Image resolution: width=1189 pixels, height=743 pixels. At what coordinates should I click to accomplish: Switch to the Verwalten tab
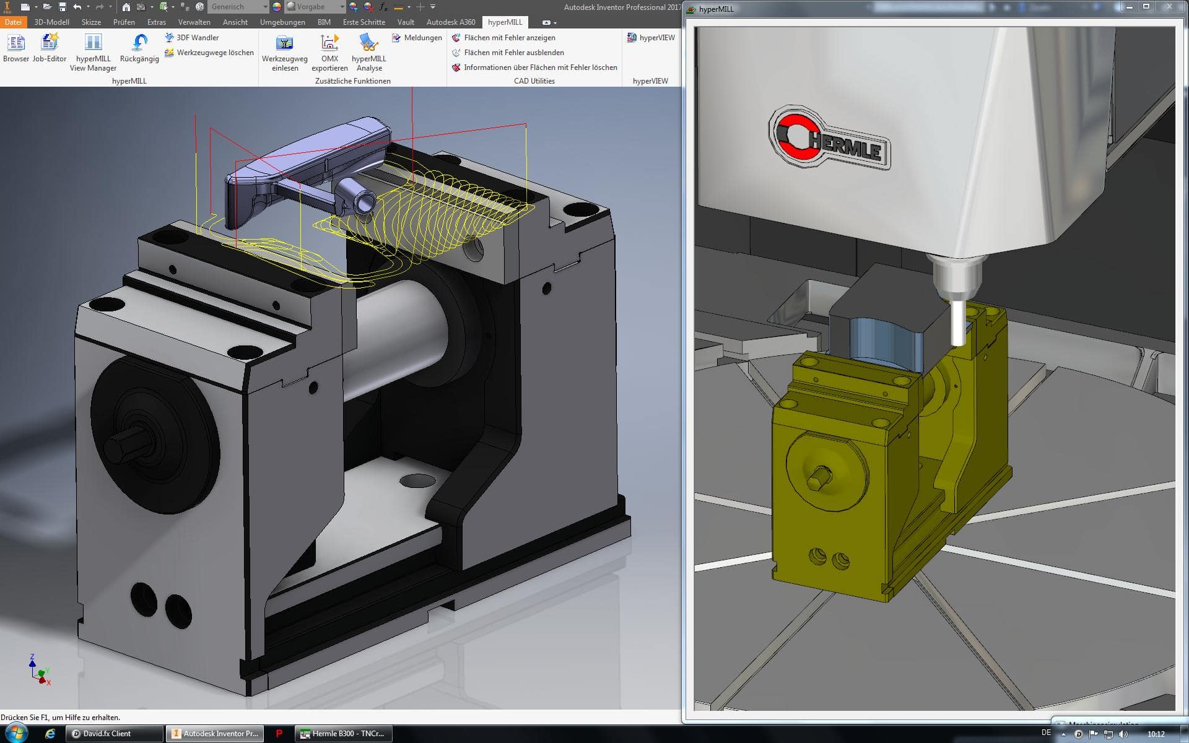click(x=194, y=22)
